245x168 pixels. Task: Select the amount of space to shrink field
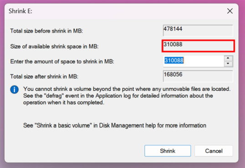click(x=194, y=61)
